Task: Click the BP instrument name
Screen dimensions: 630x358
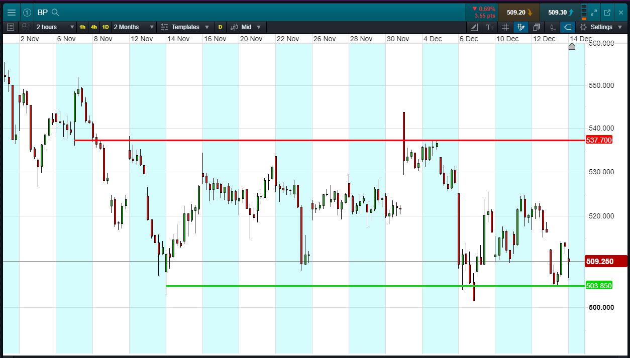Action: [43, 13]
